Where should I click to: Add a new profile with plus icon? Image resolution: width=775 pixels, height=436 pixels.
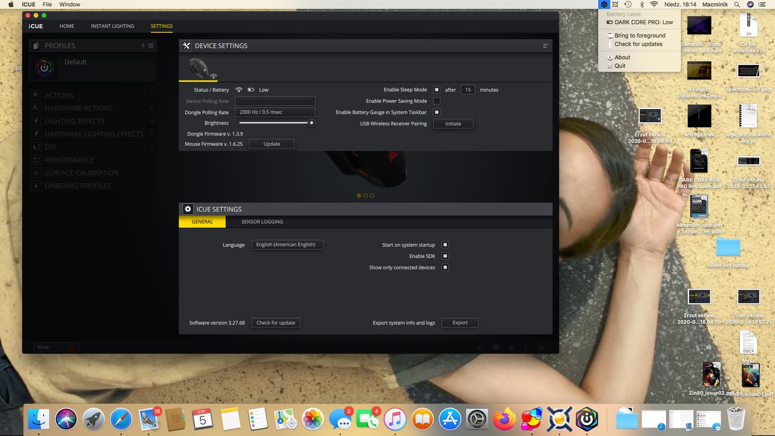click(x=143, y=45)
